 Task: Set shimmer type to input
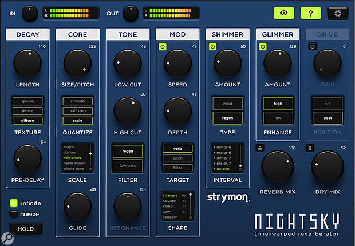click(x=227, y=104)
